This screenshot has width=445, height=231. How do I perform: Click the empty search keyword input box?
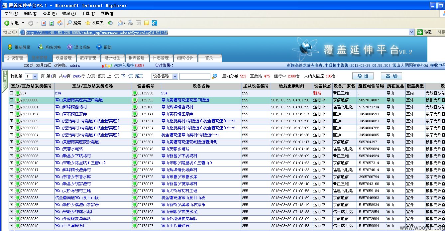[195, 76]
